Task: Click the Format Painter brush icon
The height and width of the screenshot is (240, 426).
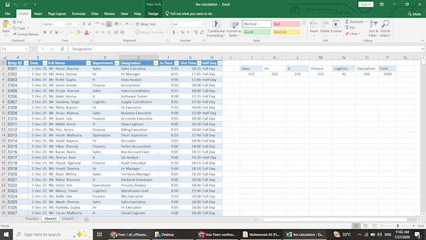Action: (14, 34)
